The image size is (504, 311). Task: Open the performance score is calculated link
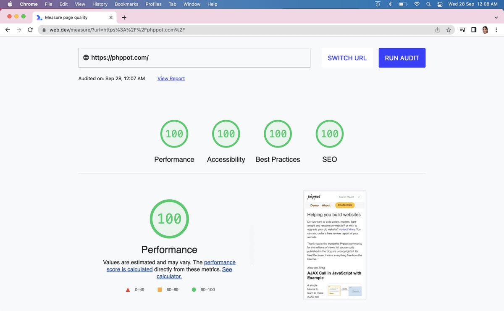171,266
